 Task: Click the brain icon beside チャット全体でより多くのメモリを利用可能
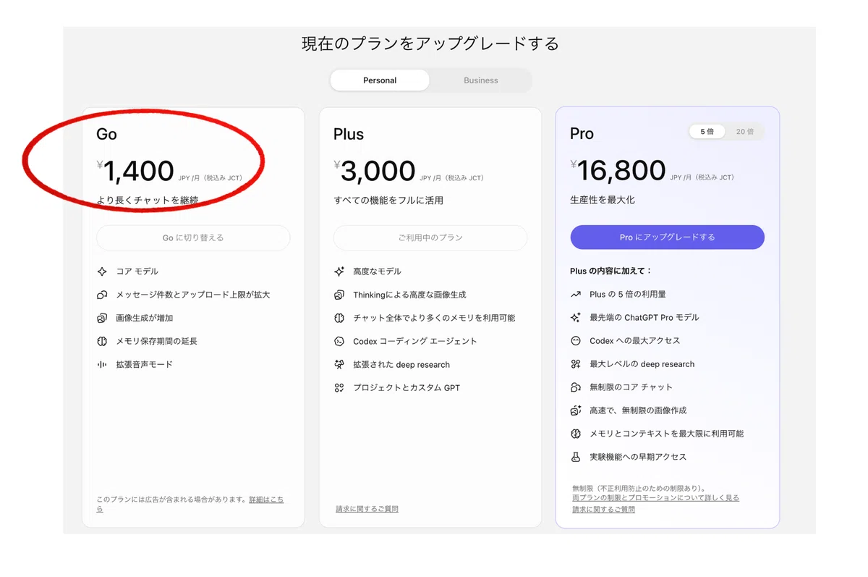pyautogui.click(x=339, y=318)
